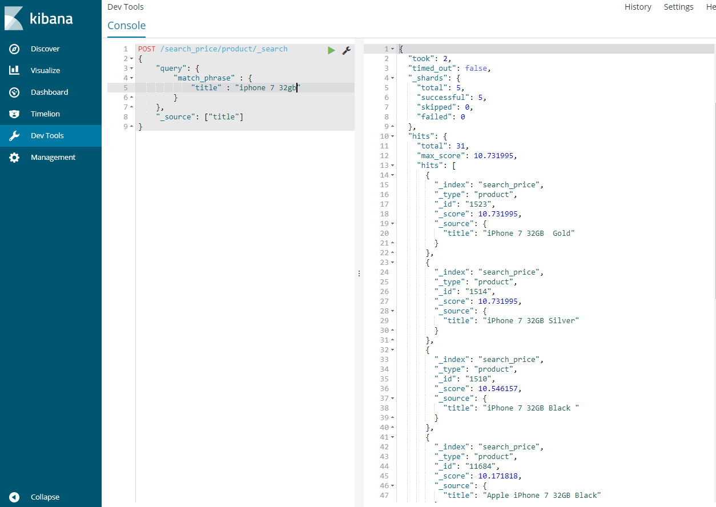Select the Console tab
Image resolution: width=716 pixels, height=507 pixels.
[126, 26]
